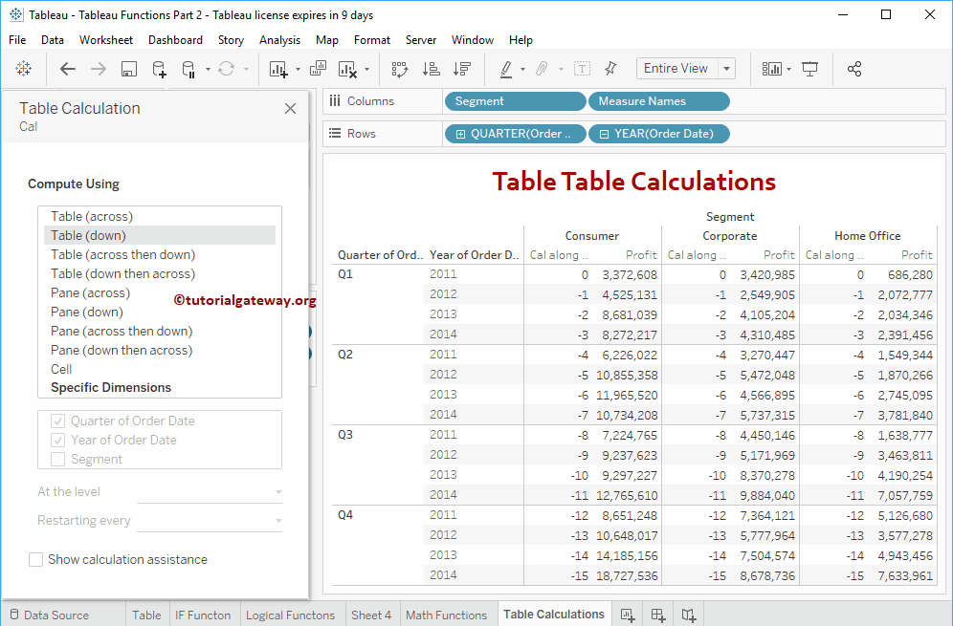Enable Show calculation assistance checkbox
Viewport: 953px width, 626px height.
coord(36,560)
